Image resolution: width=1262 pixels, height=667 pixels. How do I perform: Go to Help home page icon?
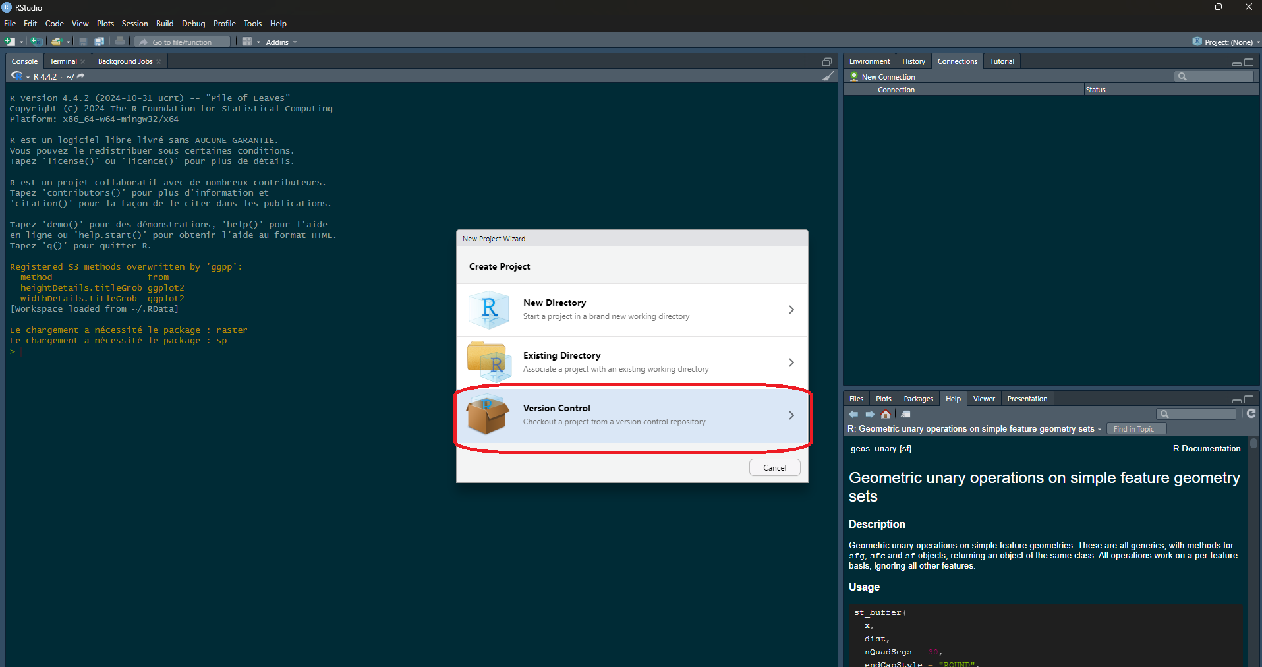click(x=886, y=414)
